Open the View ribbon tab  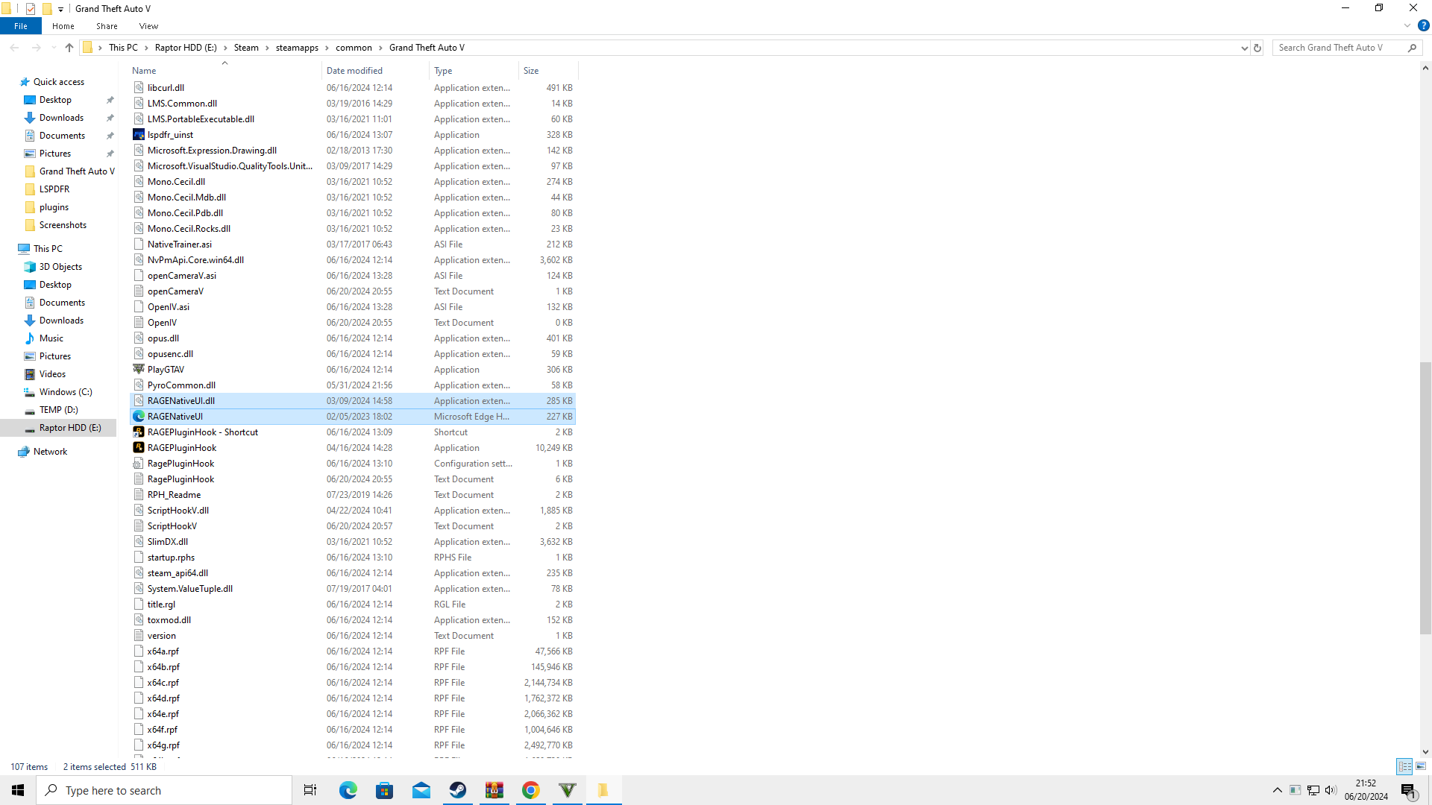point(148,26)
